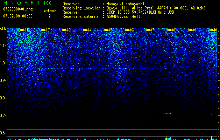Click the Observer label
This screenshot has width=220, height=140.
(x=71, y=4)
